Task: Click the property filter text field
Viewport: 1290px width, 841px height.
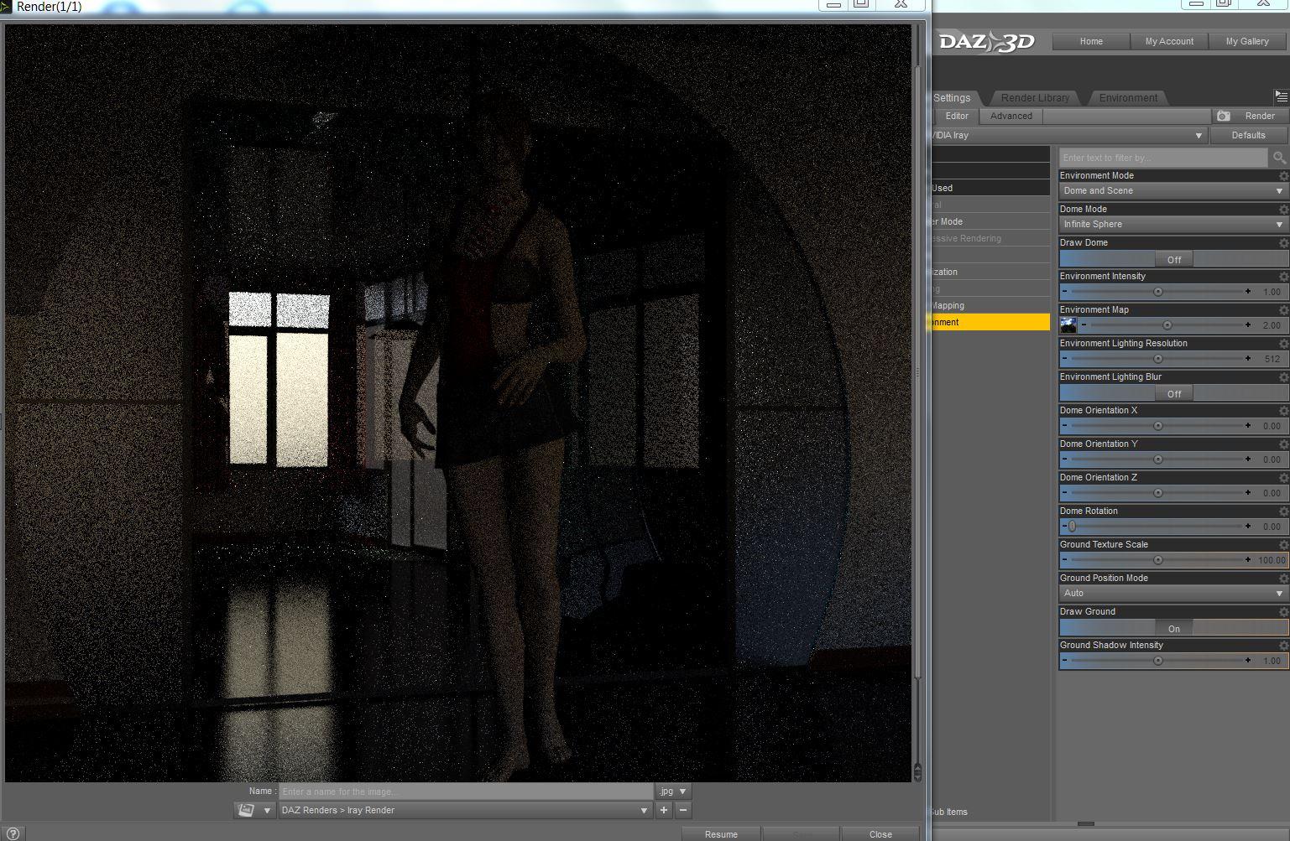Action: point(1163,158)
